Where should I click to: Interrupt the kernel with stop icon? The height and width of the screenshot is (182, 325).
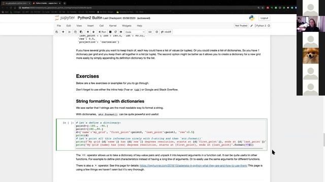(x=110, y=32)
